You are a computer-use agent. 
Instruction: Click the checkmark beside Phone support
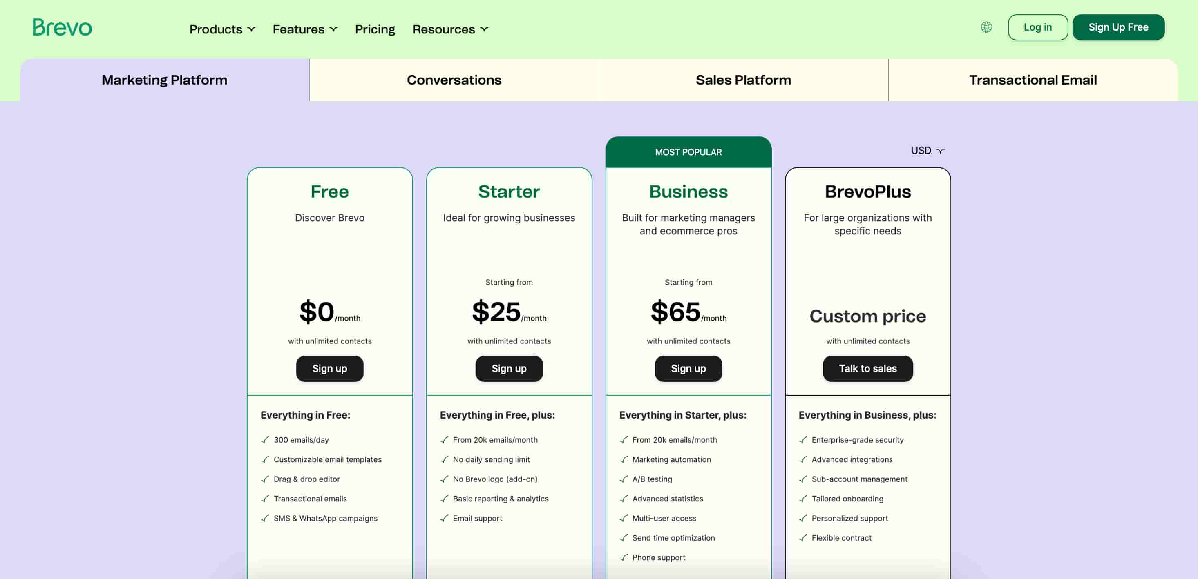point(623,557)
